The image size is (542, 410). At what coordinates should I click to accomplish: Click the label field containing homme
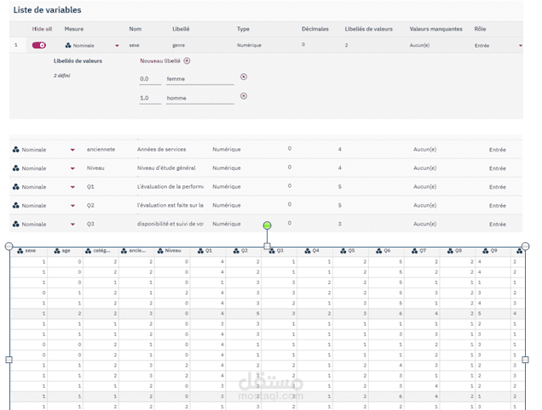tap(200, 99)
